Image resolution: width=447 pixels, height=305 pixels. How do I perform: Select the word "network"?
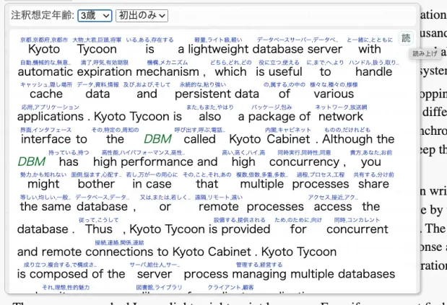point(341,117)
